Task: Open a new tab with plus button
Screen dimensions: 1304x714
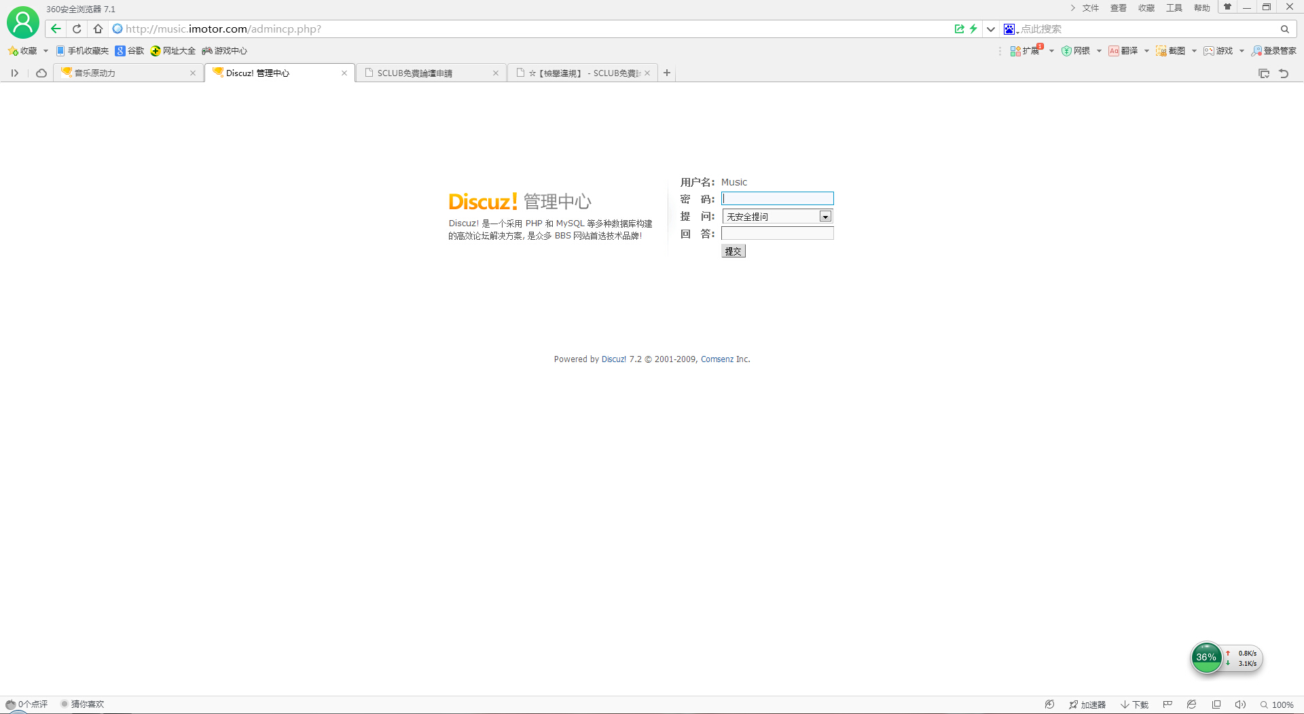Action: click(x=667, y=73)
